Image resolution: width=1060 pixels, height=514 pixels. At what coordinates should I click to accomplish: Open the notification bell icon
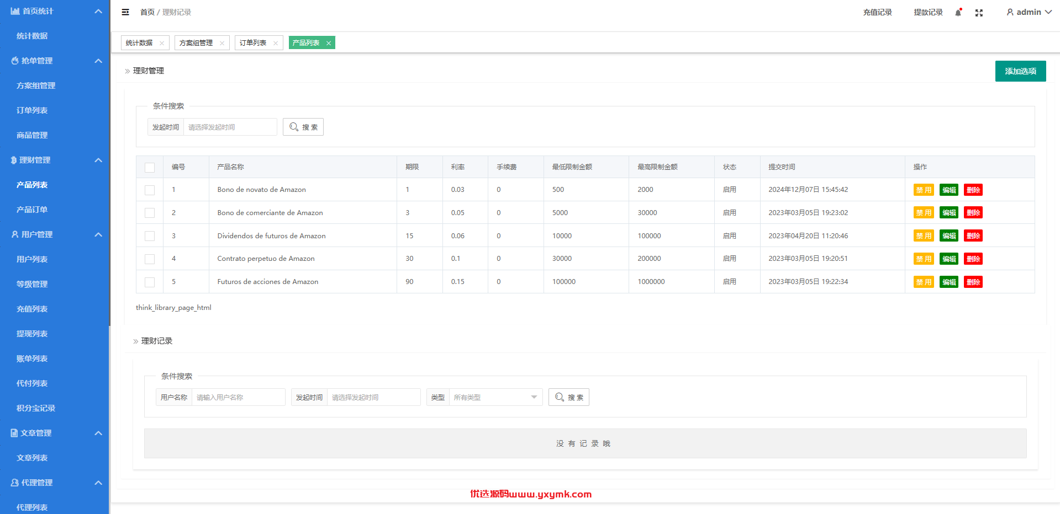(958, 12)
